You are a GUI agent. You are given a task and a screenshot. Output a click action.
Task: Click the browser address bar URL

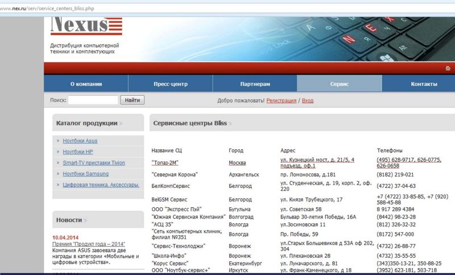tap(47, 9)
